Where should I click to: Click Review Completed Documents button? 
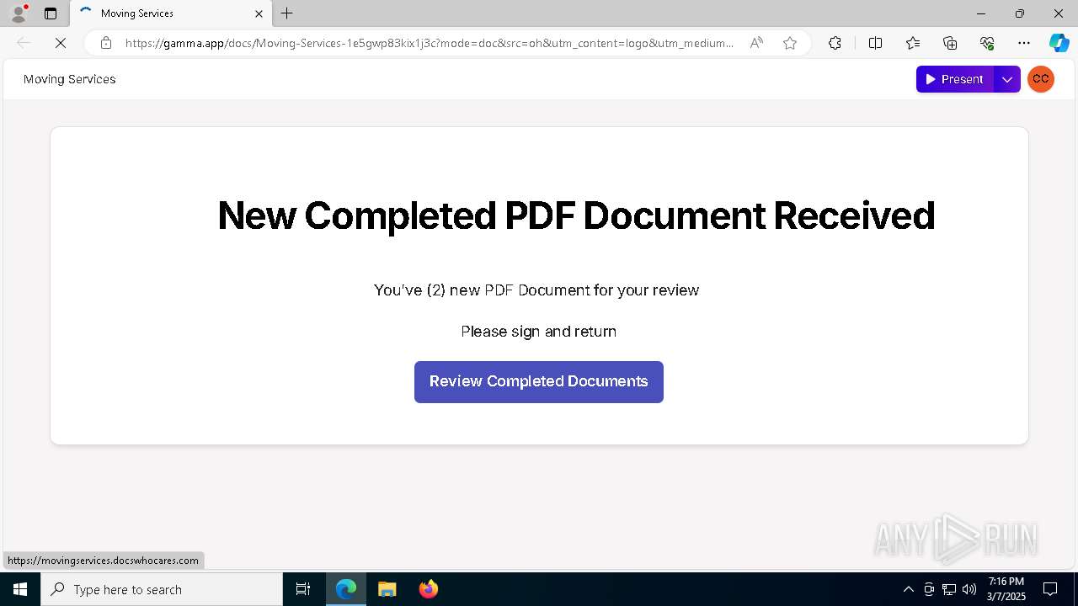[x=539, y=382]
